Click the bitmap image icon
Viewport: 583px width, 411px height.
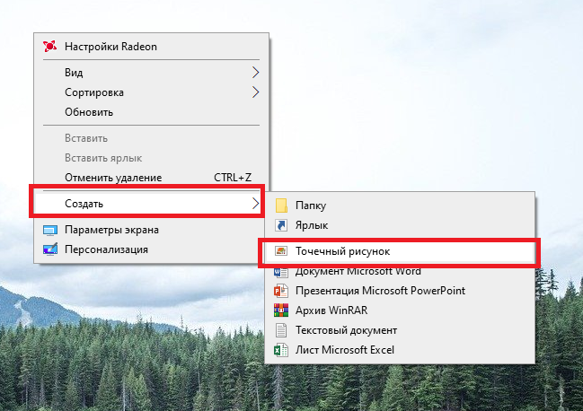(x=281, y=251)
